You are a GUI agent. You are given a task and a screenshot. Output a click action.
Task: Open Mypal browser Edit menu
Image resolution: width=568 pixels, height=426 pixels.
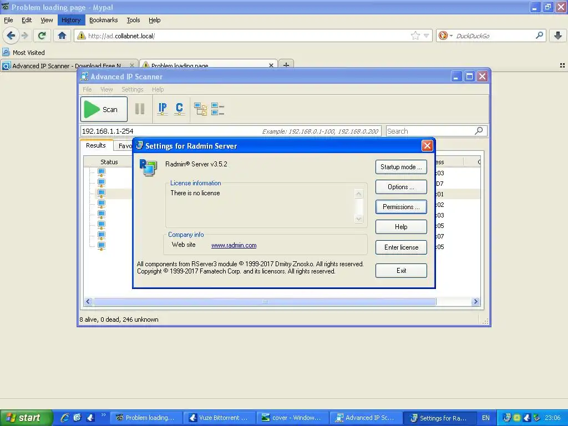pos(27,20)
